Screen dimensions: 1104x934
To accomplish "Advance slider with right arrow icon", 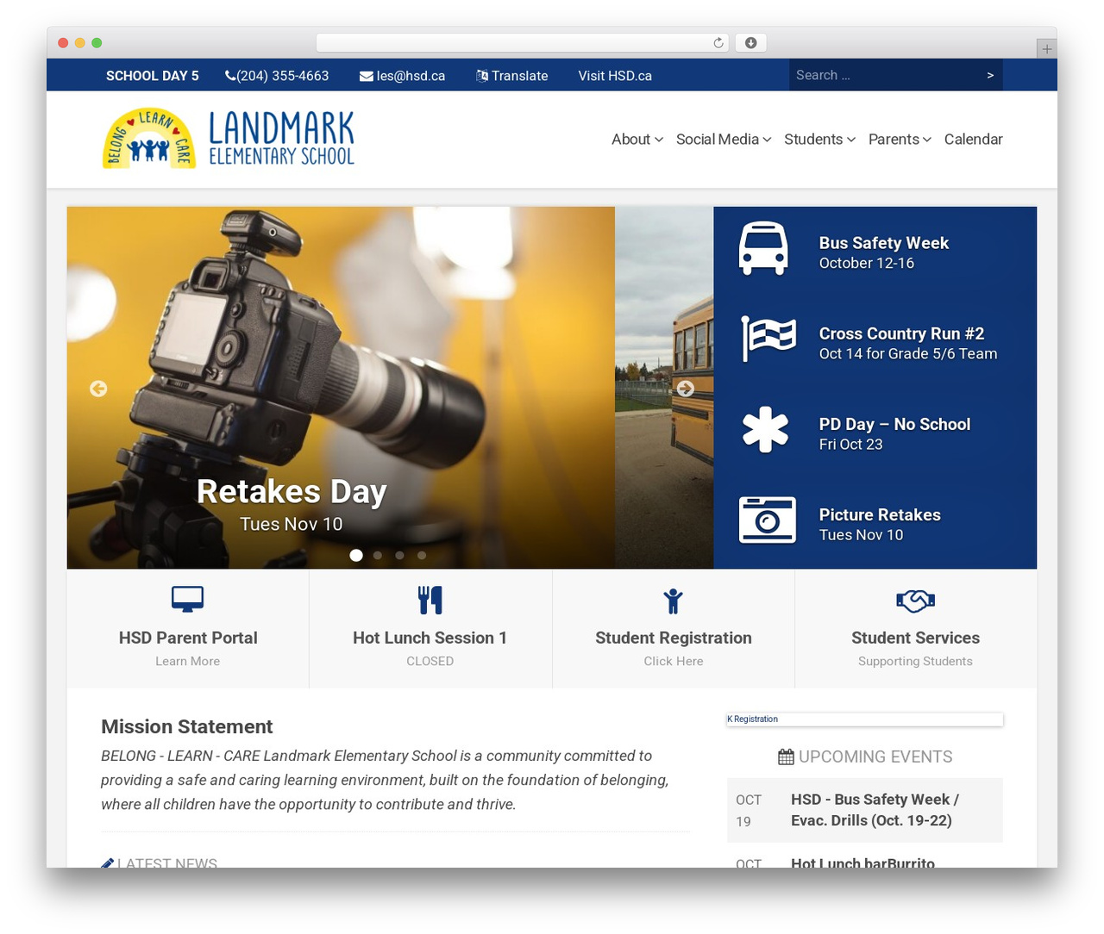I will tap(686, 389).
